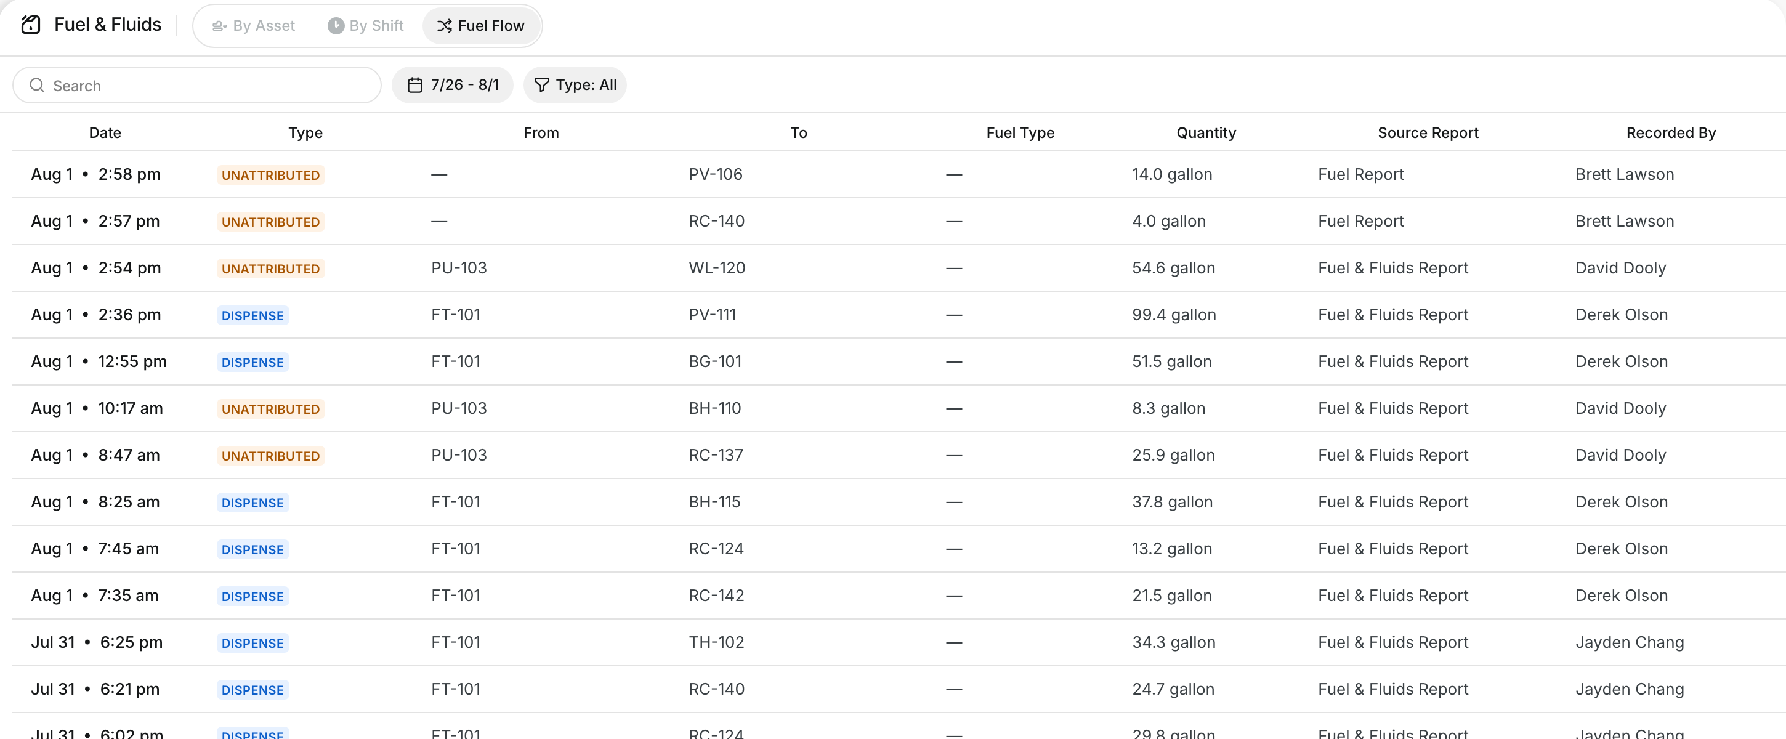Click the Source Report column header
This screenshot has height=739, width=1786.
pyautogui.click(x=1428, y=132)
